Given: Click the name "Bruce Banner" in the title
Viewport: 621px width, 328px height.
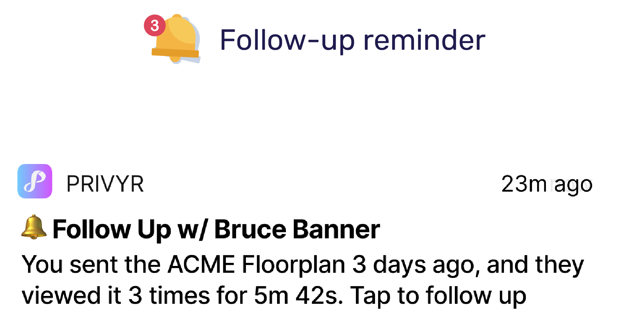Looking at the screenshot, I should (297, 229).
